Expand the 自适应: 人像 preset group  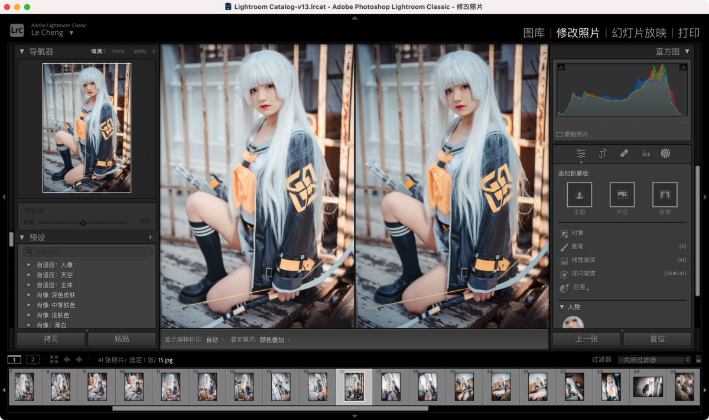(28, 265)
